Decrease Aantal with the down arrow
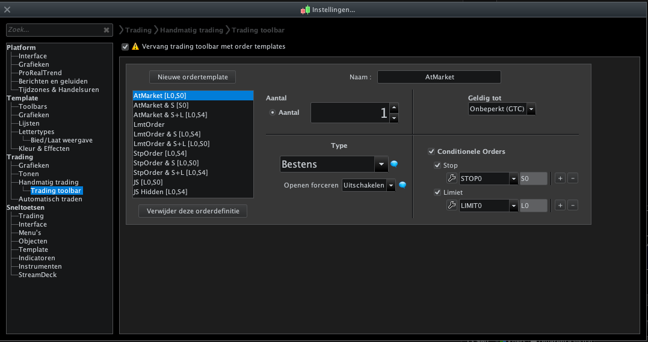This screenshot has height=342, width=648. 394,118
